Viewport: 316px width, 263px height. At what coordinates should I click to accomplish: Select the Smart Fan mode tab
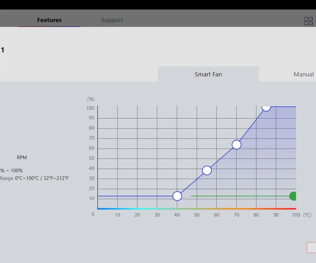(x=208, y=74)
